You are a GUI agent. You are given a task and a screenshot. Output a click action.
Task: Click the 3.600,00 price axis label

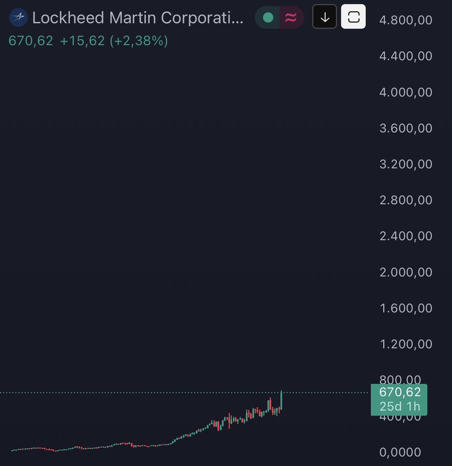(x=406, y=129)
